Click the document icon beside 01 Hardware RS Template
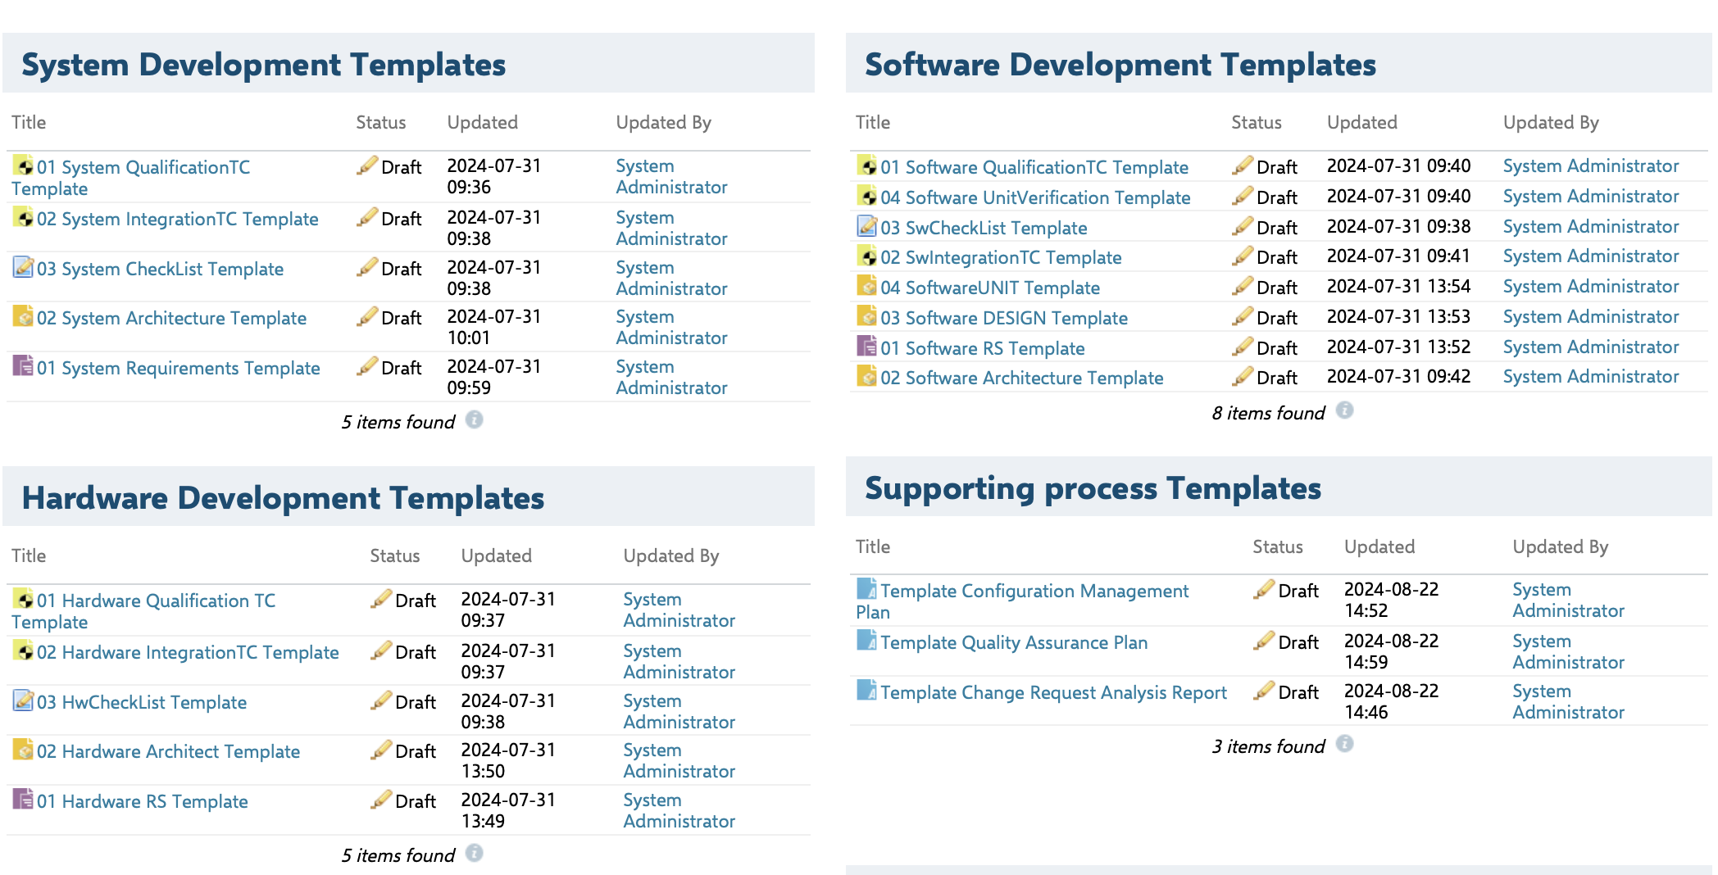Image resolution: width=1718 pixels, height=875 pixels. pos(23,800)
